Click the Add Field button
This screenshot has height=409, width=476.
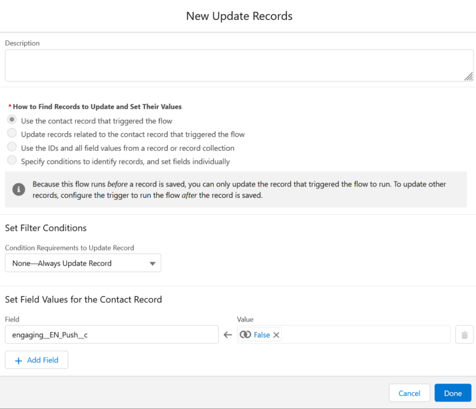[37, 361]
